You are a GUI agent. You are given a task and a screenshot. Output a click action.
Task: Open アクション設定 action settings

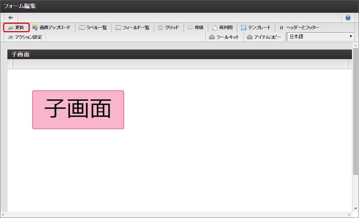25,37
